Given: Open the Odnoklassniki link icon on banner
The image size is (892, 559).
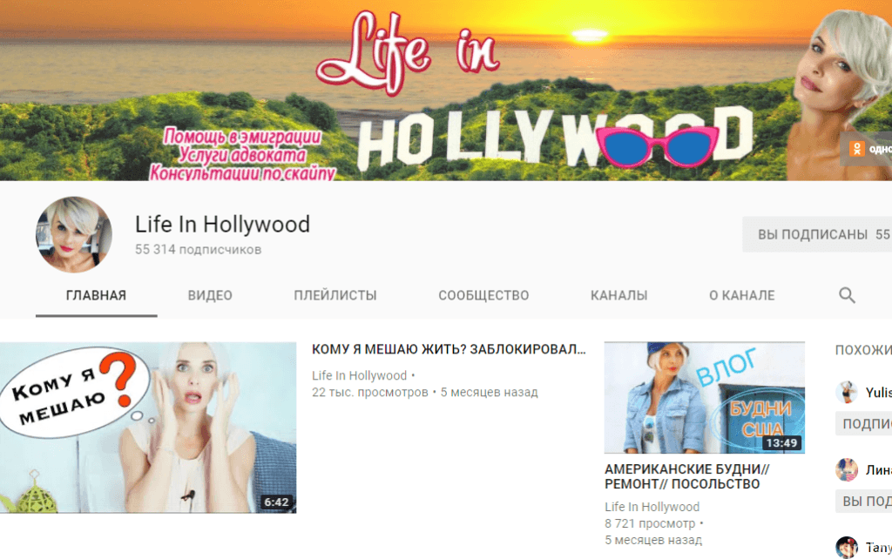Looking at the screenshot, I should coord(858,148).
